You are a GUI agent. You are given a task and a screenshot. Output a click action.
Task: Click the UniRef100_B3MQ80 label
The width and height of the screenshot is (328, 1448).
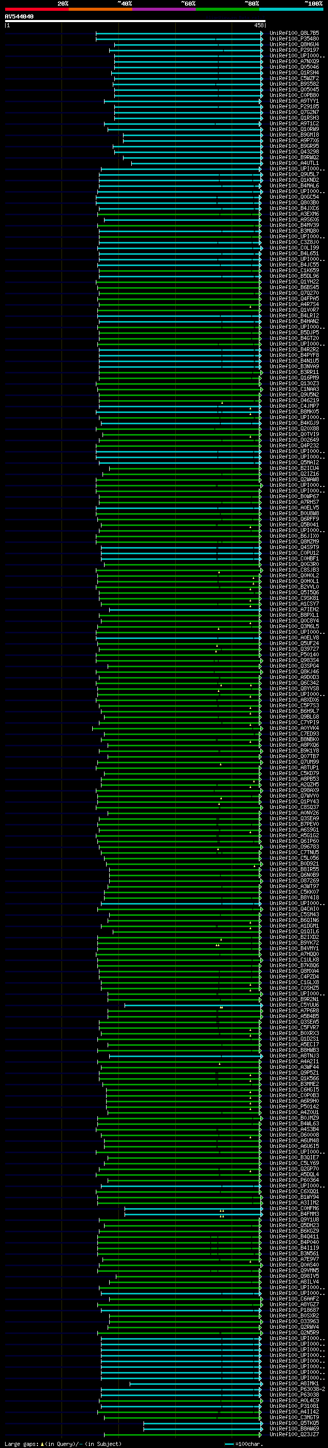click(x=294, y=231)
